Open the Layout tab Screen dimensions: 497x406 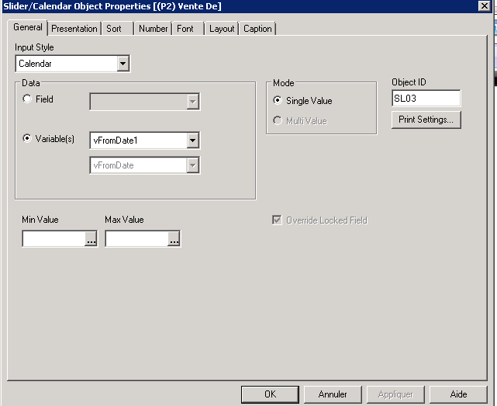tap(222, 29)
